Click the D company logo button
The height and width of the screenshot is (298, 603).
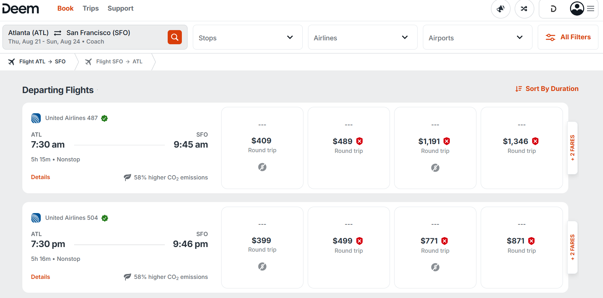pyautogui.click(x=553, y=9)
